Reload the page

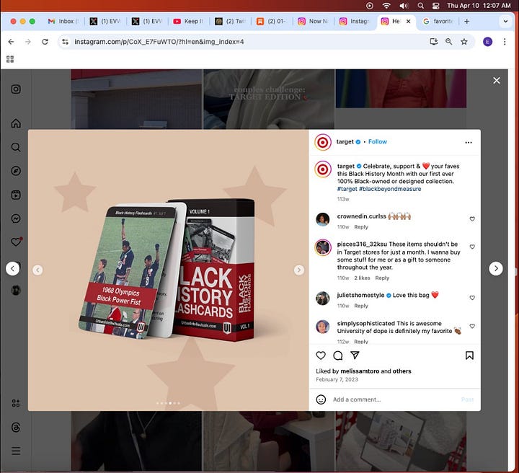click(x=45, y=42)
